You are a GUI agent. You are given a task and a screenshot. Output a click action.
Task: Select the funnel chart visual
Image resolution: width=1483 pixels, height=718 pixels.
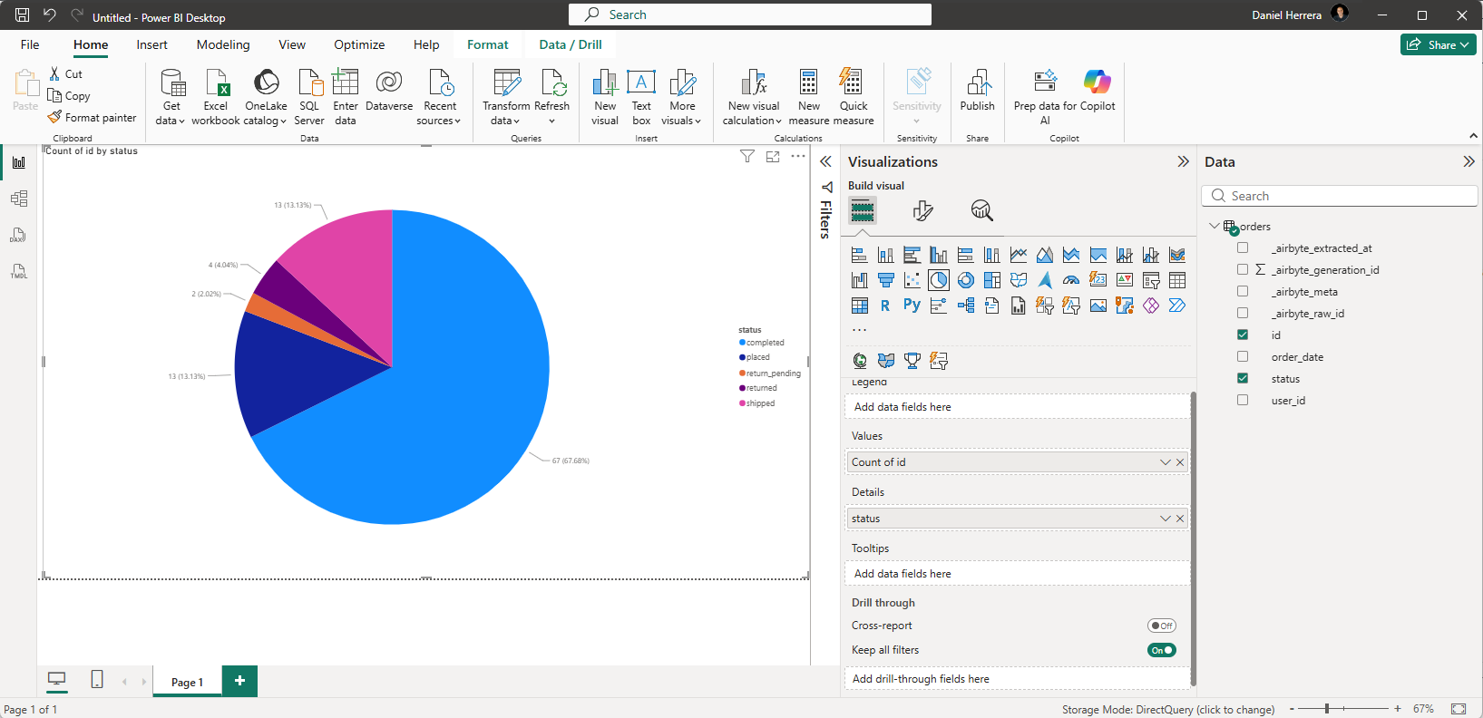pyautogui.click(x=886, y=280)
